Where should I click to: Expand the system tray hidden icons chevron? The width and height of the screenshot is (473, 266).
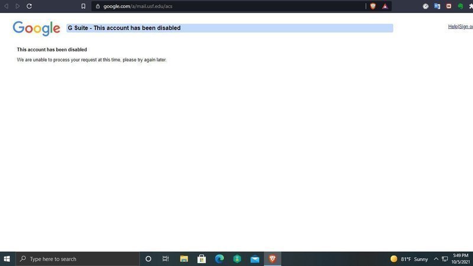[436, 259]
